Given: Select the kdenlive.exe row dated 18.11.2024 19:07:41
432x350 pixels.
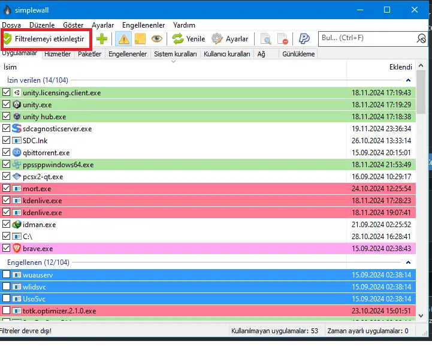Looking at the screenshot, I should click(x=208, y=213).
